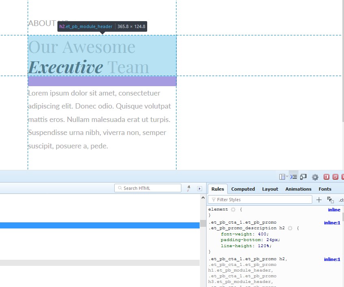This screenshot has width=344, height=287.
Task: Click selector highlighter icon next to element
Action: click(233, 210)
